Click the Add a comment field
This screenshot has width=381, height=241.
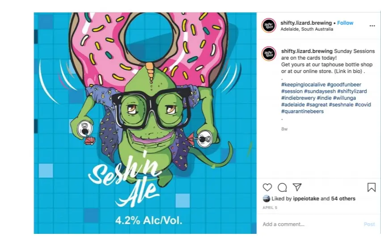(311, 224)
